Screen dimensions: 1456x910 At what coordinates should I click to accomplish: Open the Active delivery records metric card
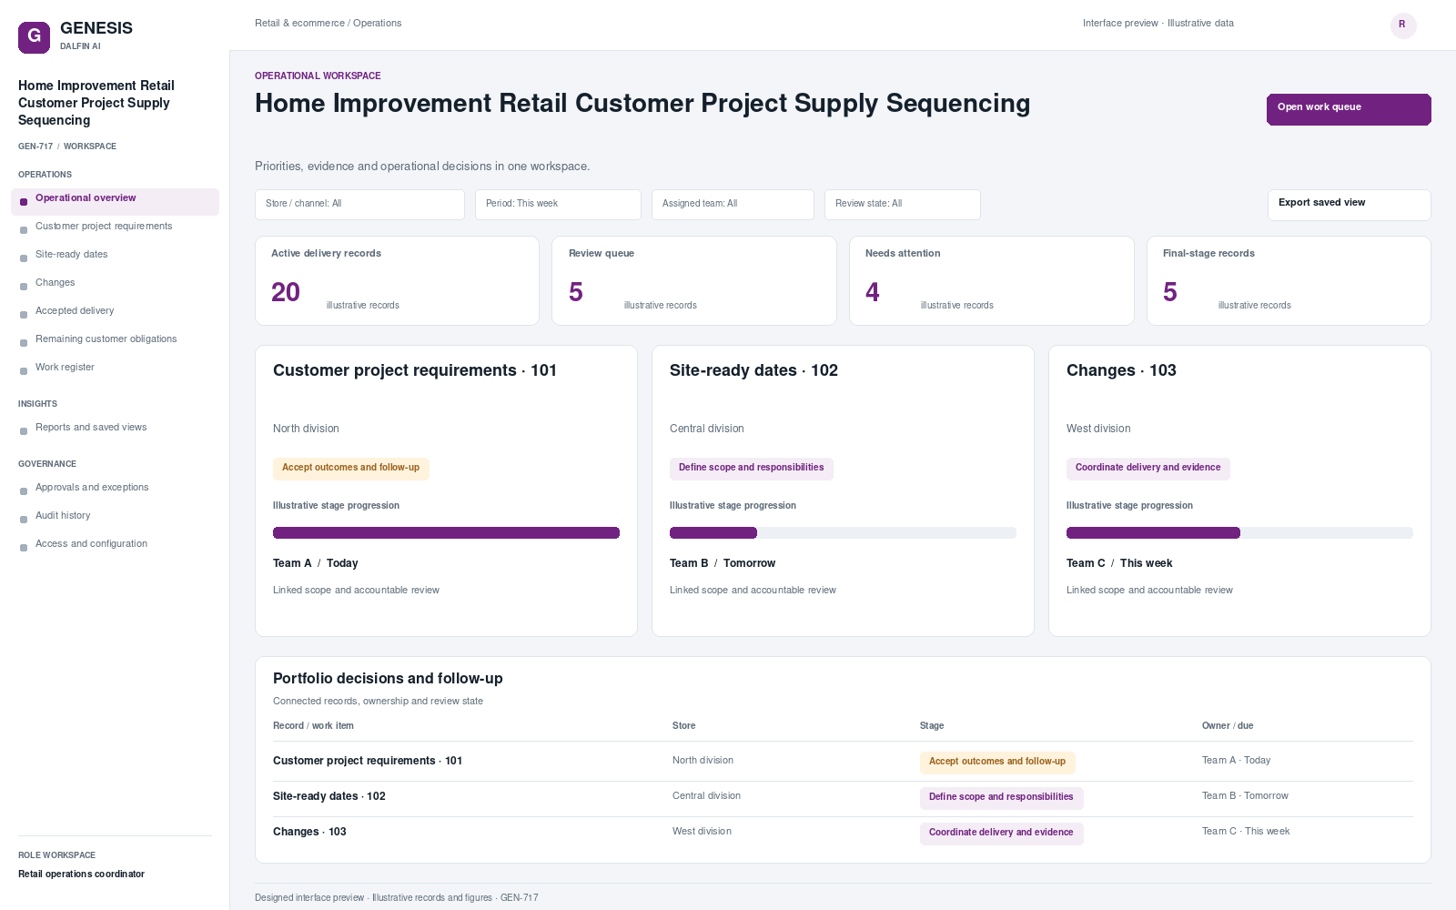point(397,280)
